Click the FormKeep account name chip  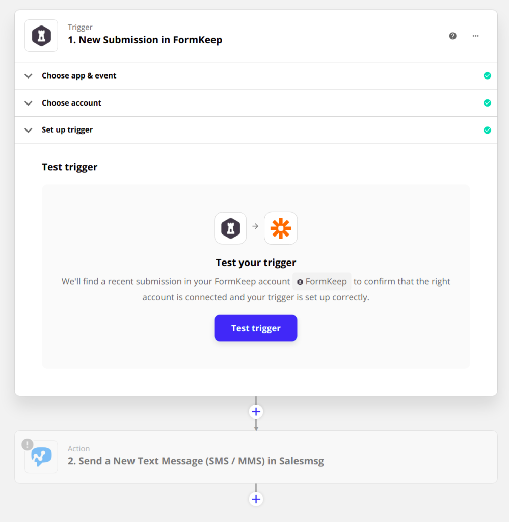[x=322, y=281]
